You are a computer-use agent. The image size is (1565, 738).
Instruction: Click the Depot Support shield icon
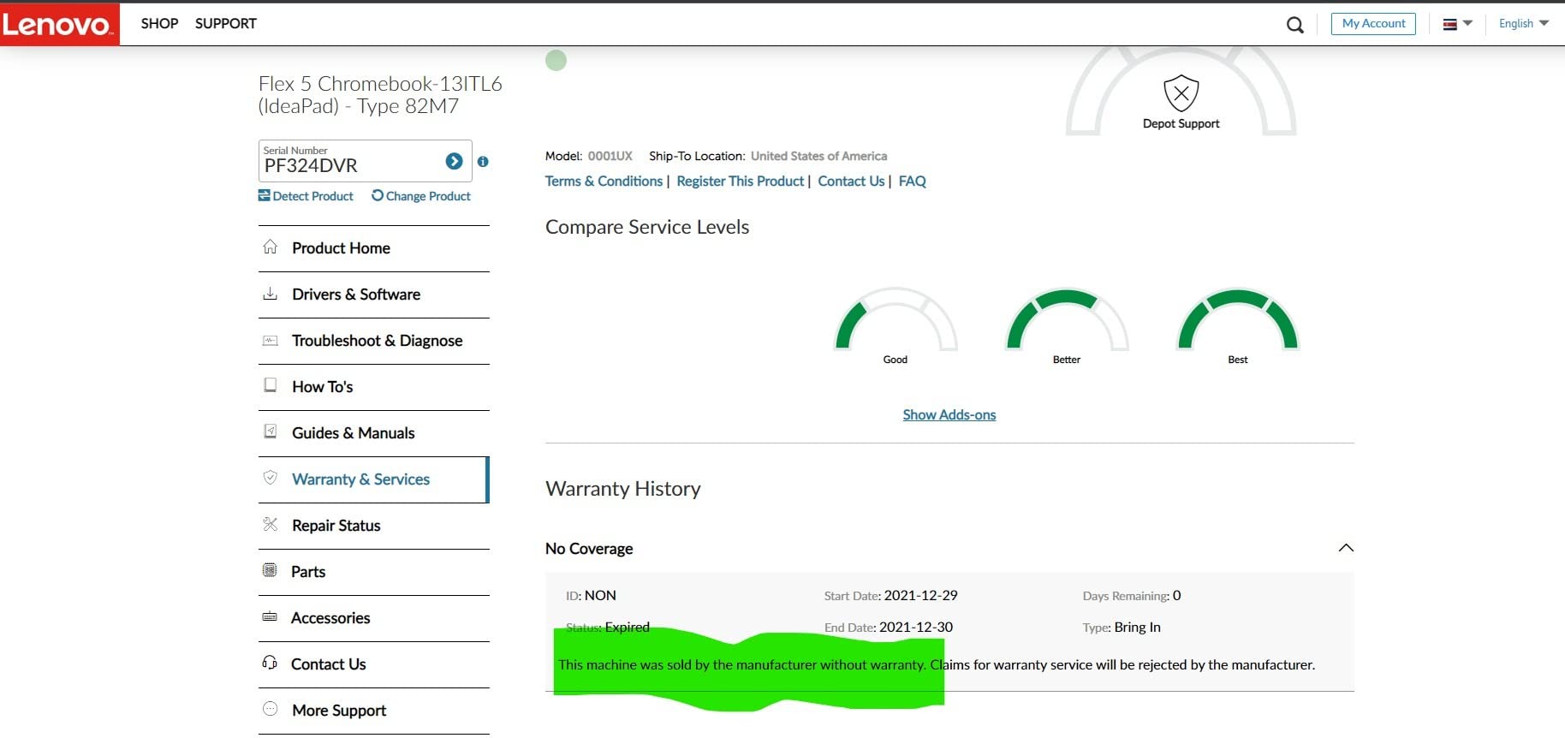click(1181, 93)
